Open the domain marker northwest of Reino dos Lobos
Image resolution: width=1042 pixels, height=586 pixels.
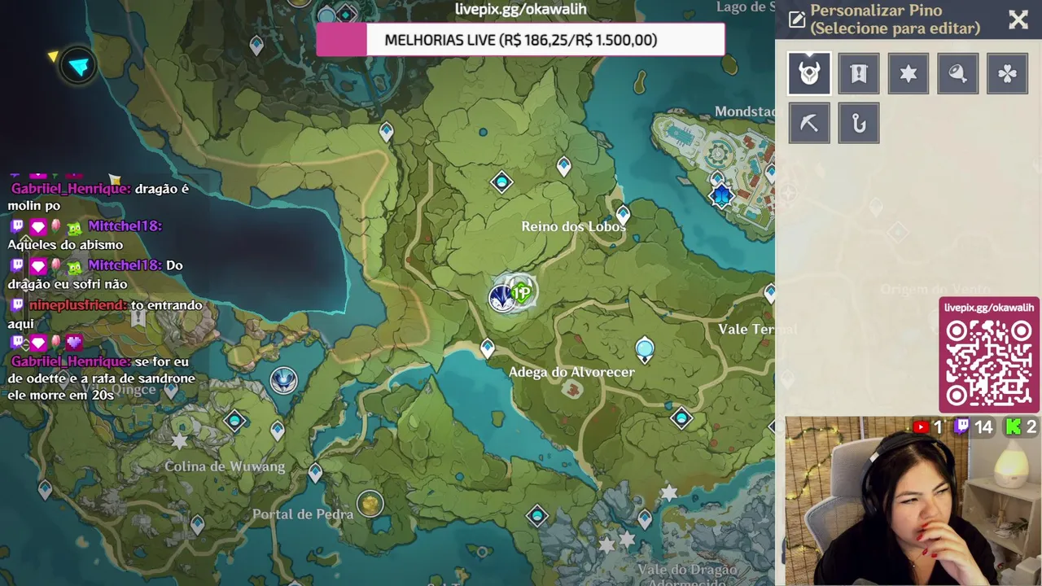click(501, 182)
